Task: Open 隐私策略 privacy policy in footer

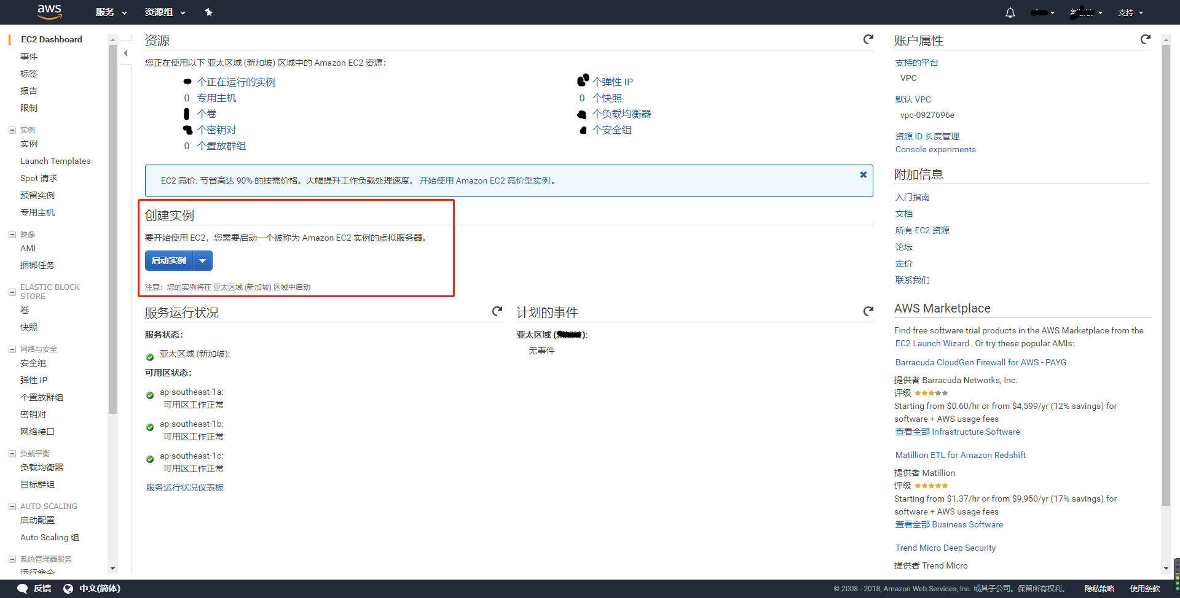Action: [1099, 588]
